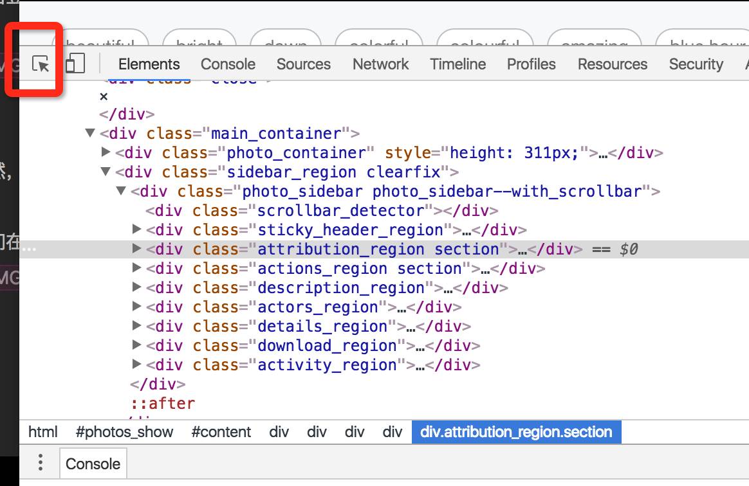Select the ::after pseudo element
The height and width of the screenshot is (486, 749).
click(x=163, y=404)
